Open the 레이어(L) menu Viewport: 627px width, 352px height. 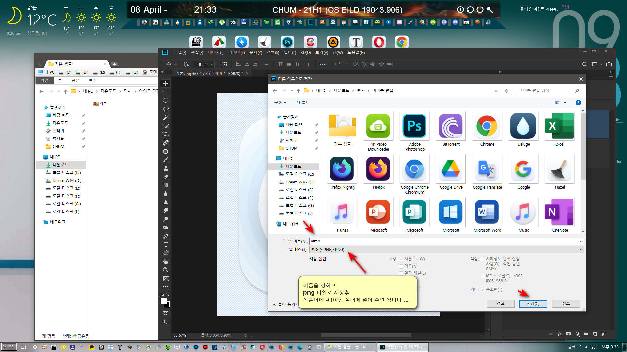236,52
